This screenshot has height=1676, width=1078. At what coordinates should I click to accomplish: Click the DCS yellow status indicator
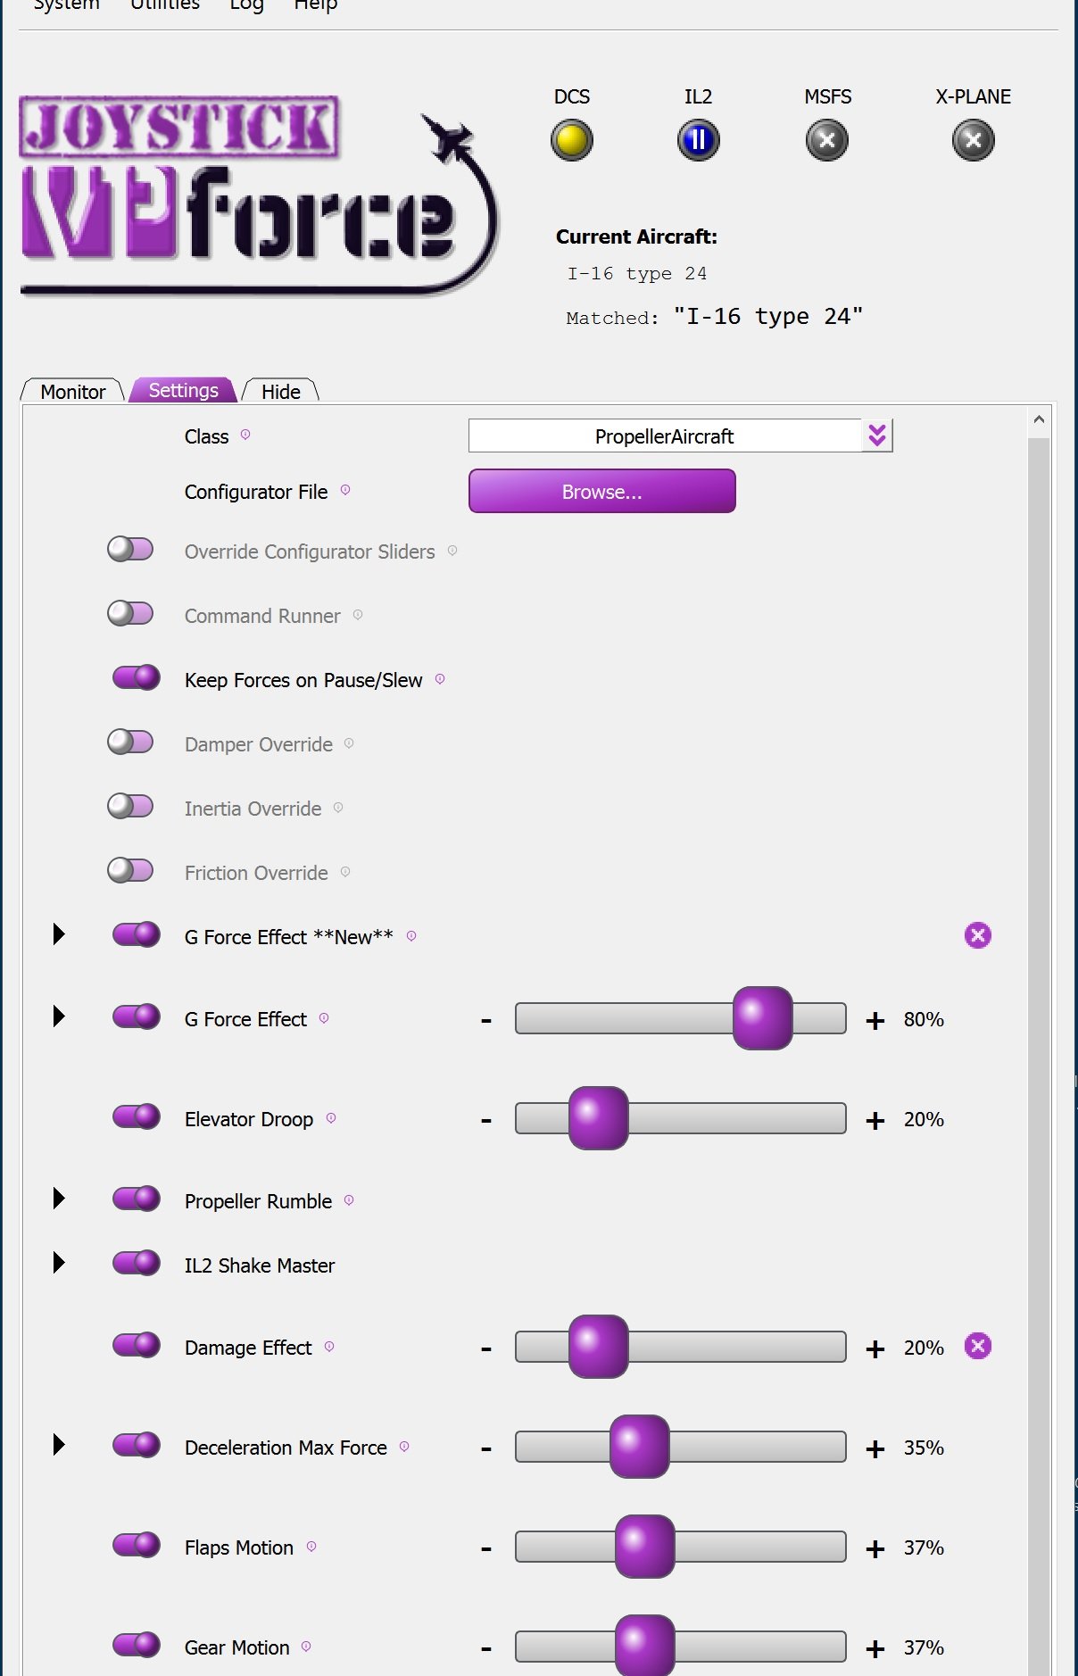572,140
